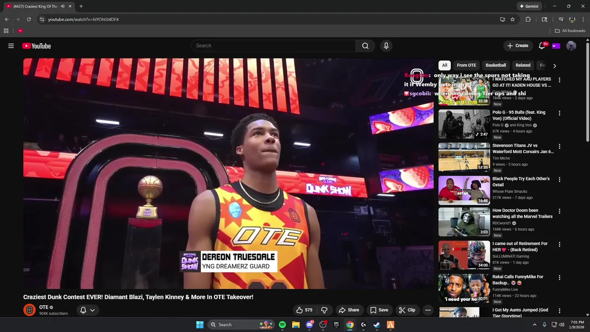590x332 pixels.
Task: Dislike the video with thumbs down
Action: coord(324,310)
